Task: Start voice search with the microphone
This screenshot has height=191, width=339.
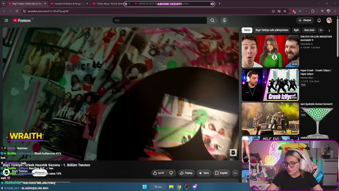Action: point(224,20)
